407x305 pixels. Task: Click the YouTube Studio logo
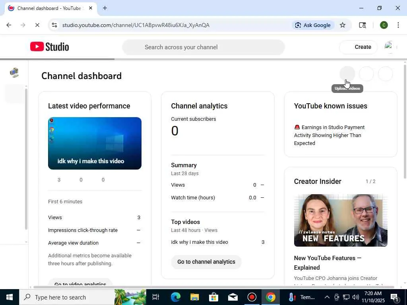[50, 47]
